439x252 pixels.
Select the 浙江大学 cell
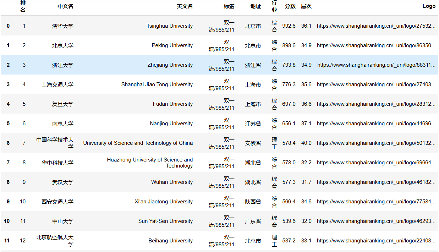[x=63, y=65]
